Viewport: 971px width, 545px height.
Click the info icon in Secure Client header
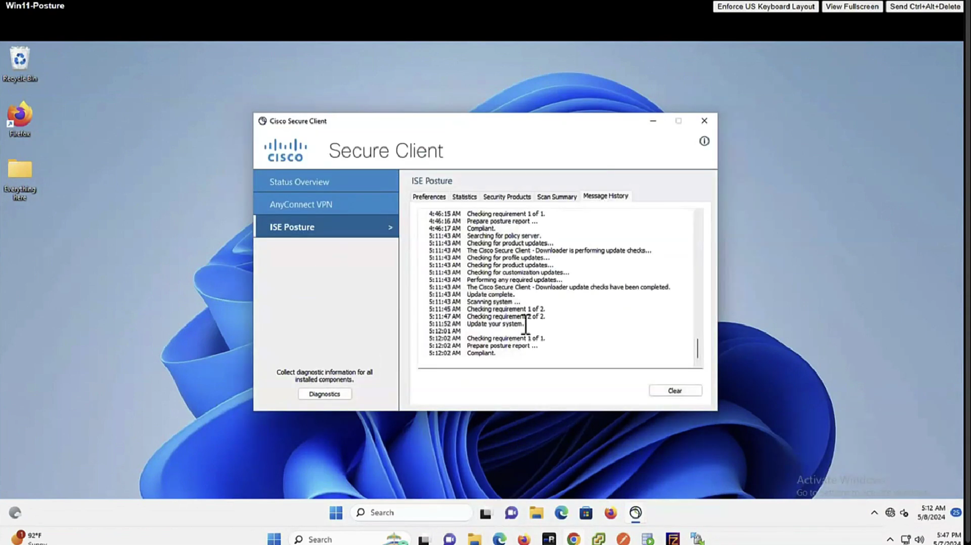coord(704,141)
